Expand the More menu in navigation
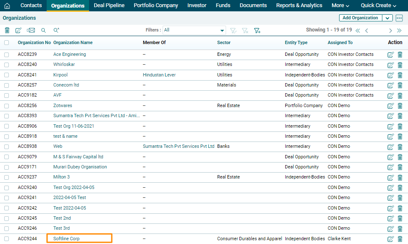Viewport: 408px width, 244px height. (x=340, y=5)
